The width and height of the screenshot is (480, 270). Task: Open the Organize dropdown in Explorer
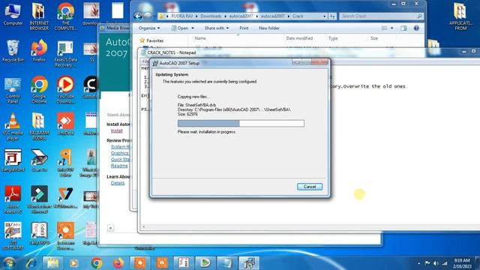[149, 28]
